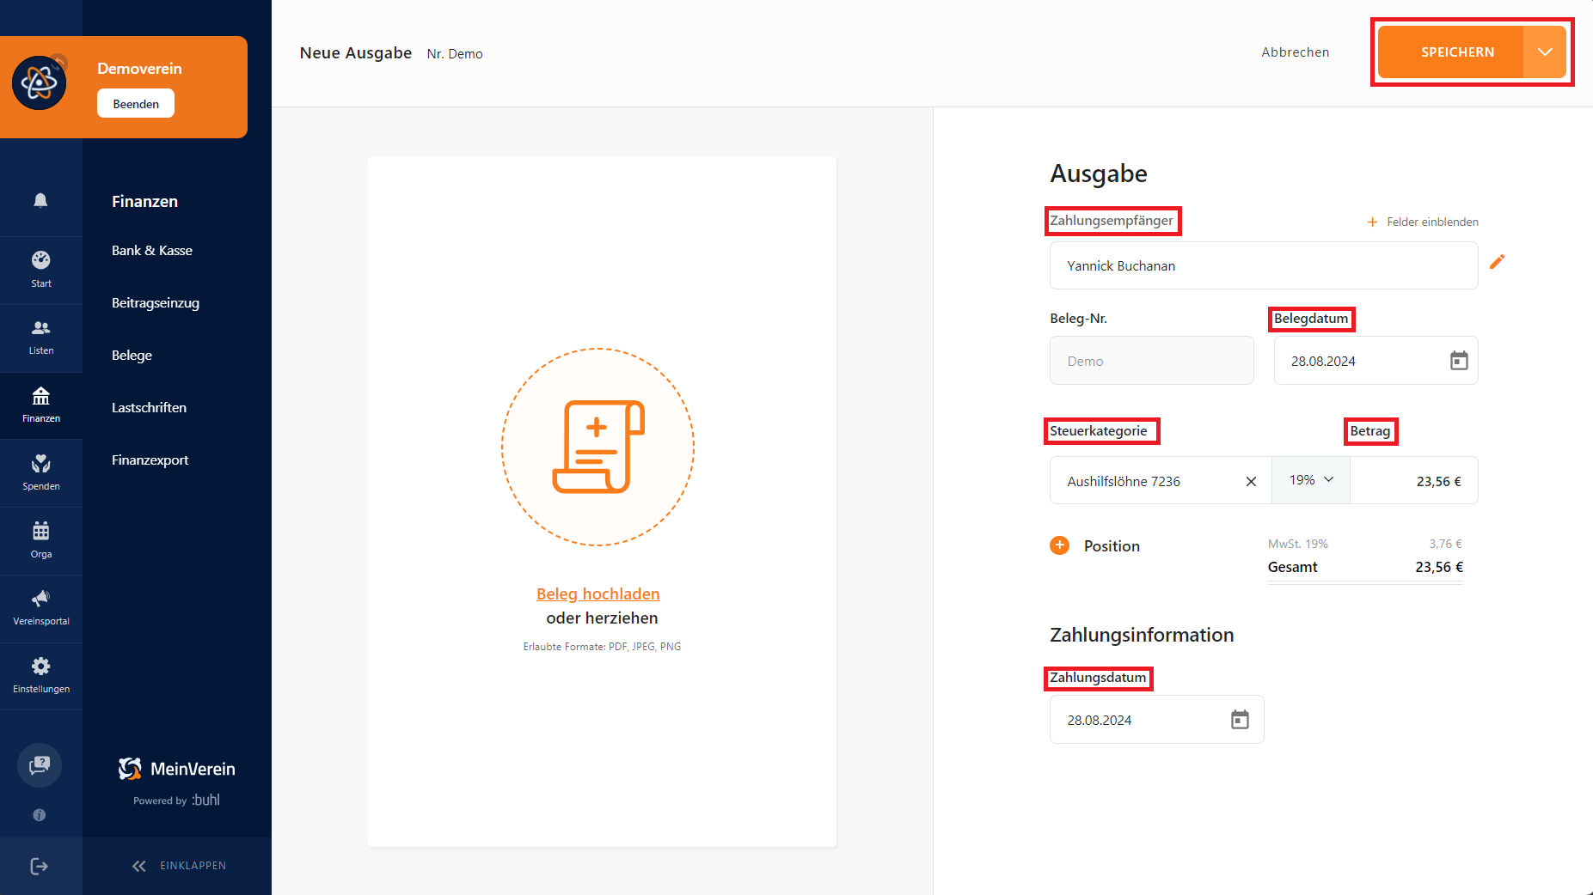
Task: Click MwSt. 19% amount 3,76 €
Action: coord(1445,544)
